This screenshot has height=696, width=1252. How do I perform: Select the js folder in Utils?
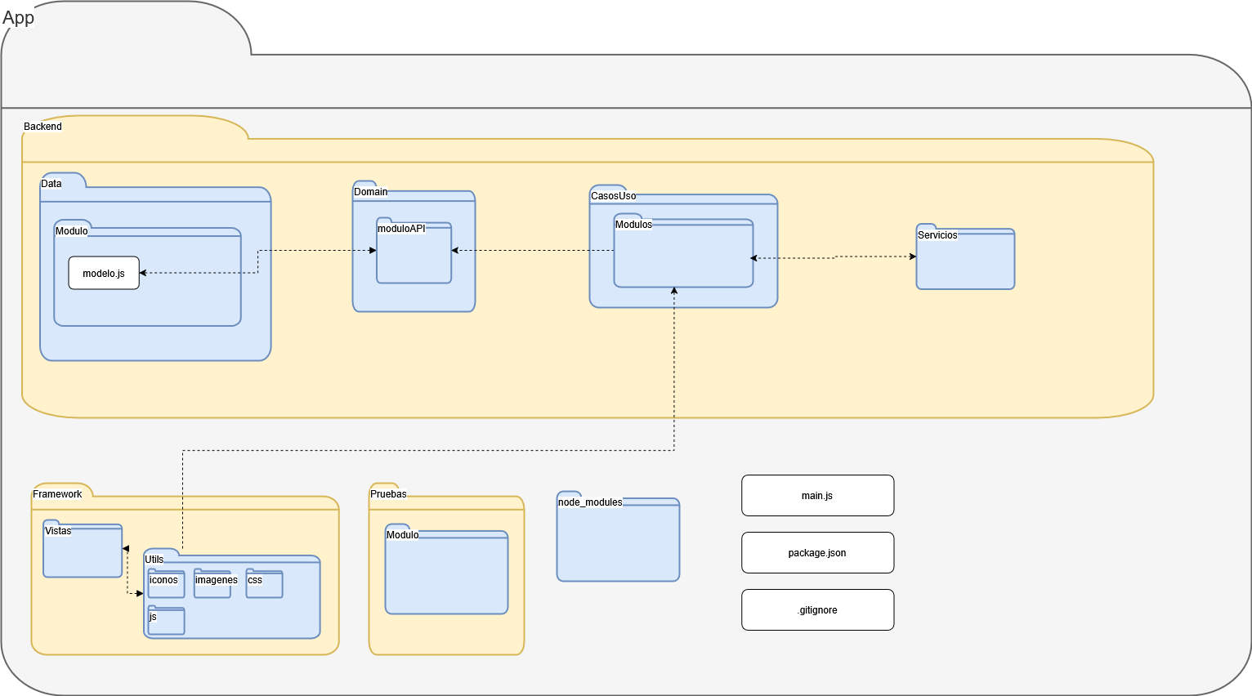(x=166, y=620)
